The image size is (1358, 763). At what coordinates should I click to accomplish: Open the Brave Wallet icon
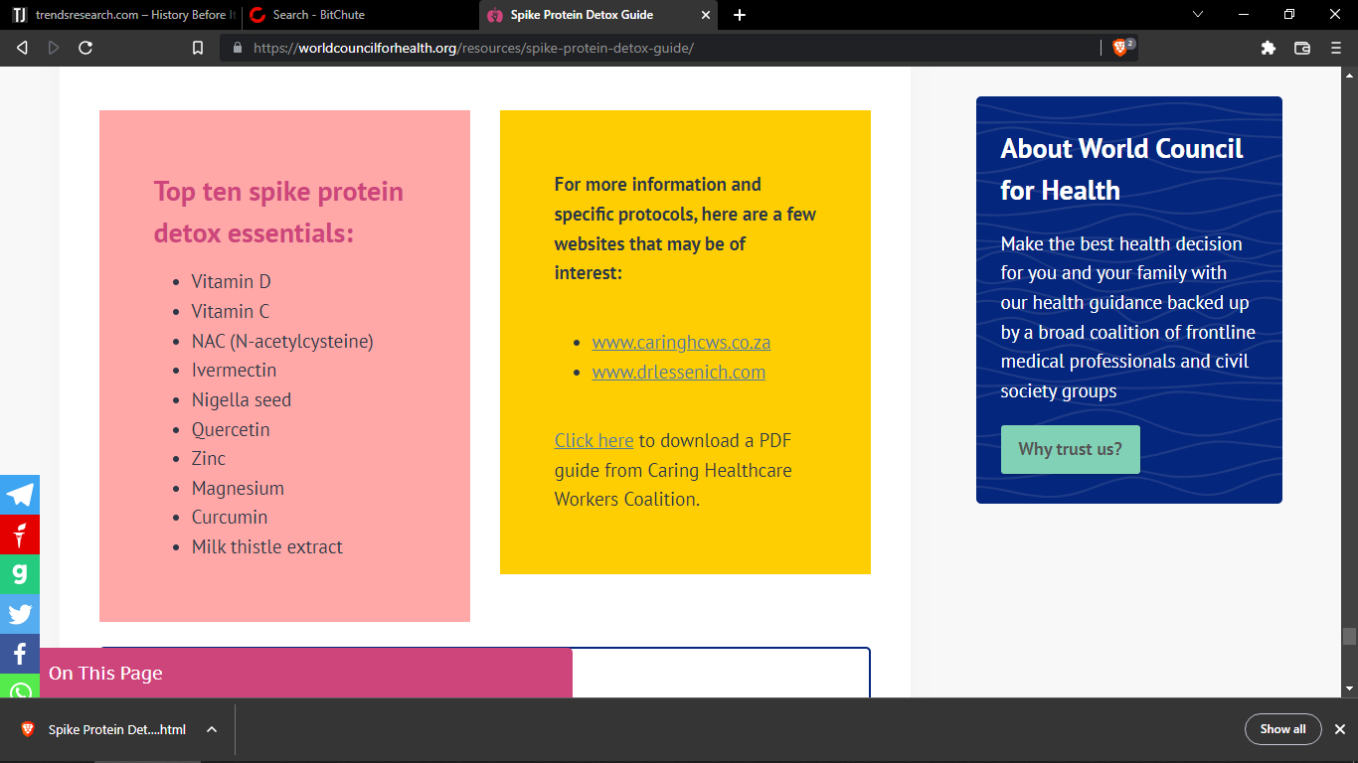tap(1302, 48)
